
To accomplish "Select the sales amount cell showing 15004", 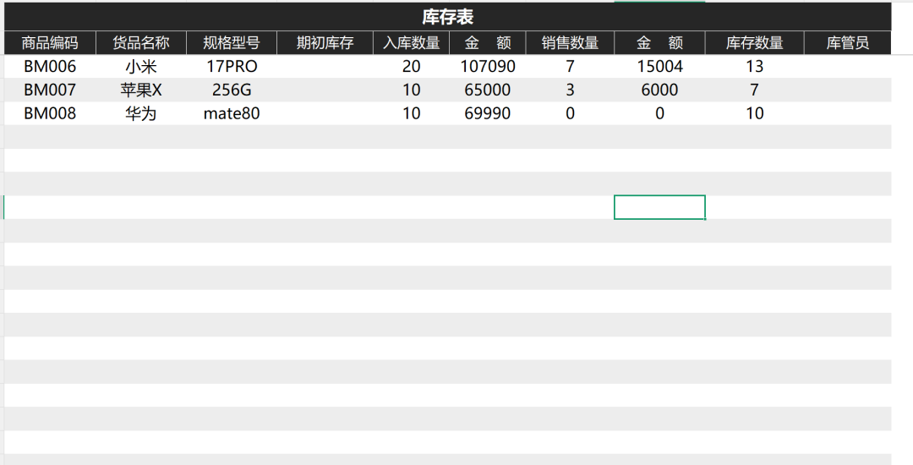I will point(659,67).
